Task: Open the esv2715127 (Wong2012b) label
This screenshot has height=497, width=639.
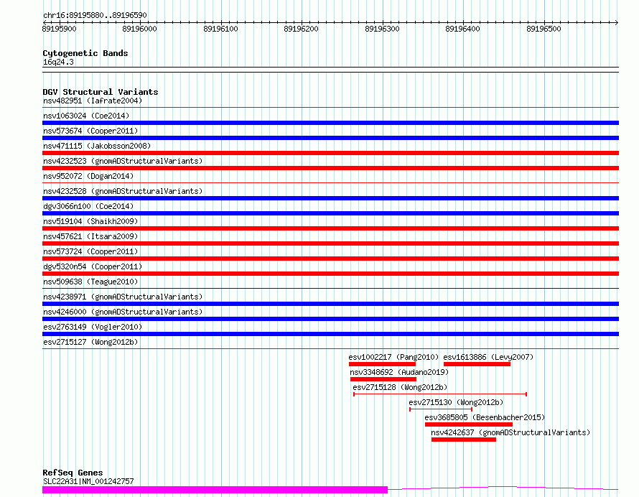Action: pos(90,342)
